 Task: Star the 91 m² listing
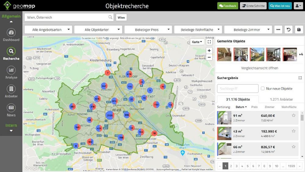coord(293,115)
